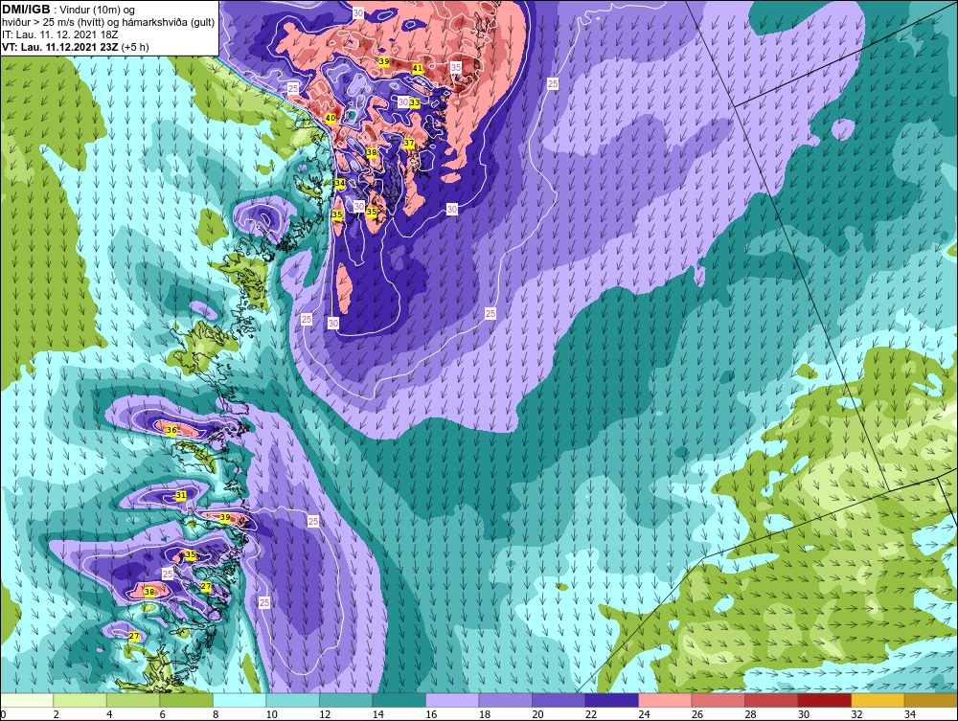Pick the legend swatch between 18 and 20
Screen dimensions: 958x721
(x=505, y=700)
